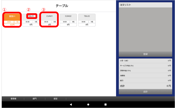The width and height of the screenshot is (175, 108).
Task: Click the 522円 amount on 個室01
Action: click(x=12, y=25)
